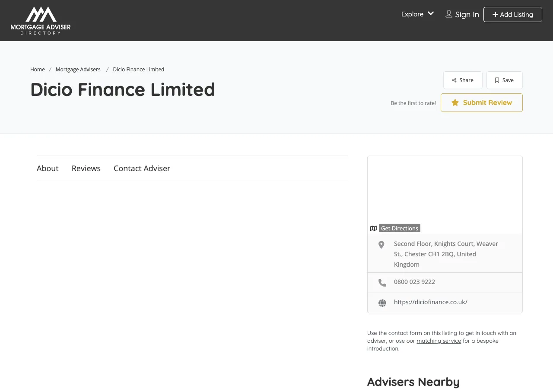Click the Sign In person icon
Screen dimensions: 553x389
point(448,14)
